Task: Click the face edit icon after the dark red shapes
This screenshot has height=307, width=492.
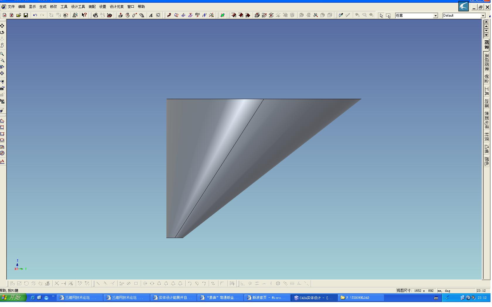Action: coord(257,15)
